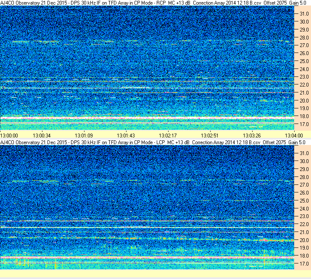Screen dimensions: 311x279
Task: Click the 31.0 frequency label in LCP panel
Action: click(304, 153)
